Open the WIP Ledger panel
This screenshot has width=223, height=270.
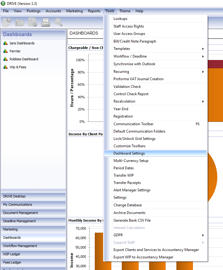coord(33,254)
